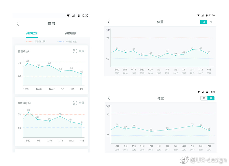
Task: Tap 全屏 label on the 脂肪率(%) card
Action: click(81, 103)
